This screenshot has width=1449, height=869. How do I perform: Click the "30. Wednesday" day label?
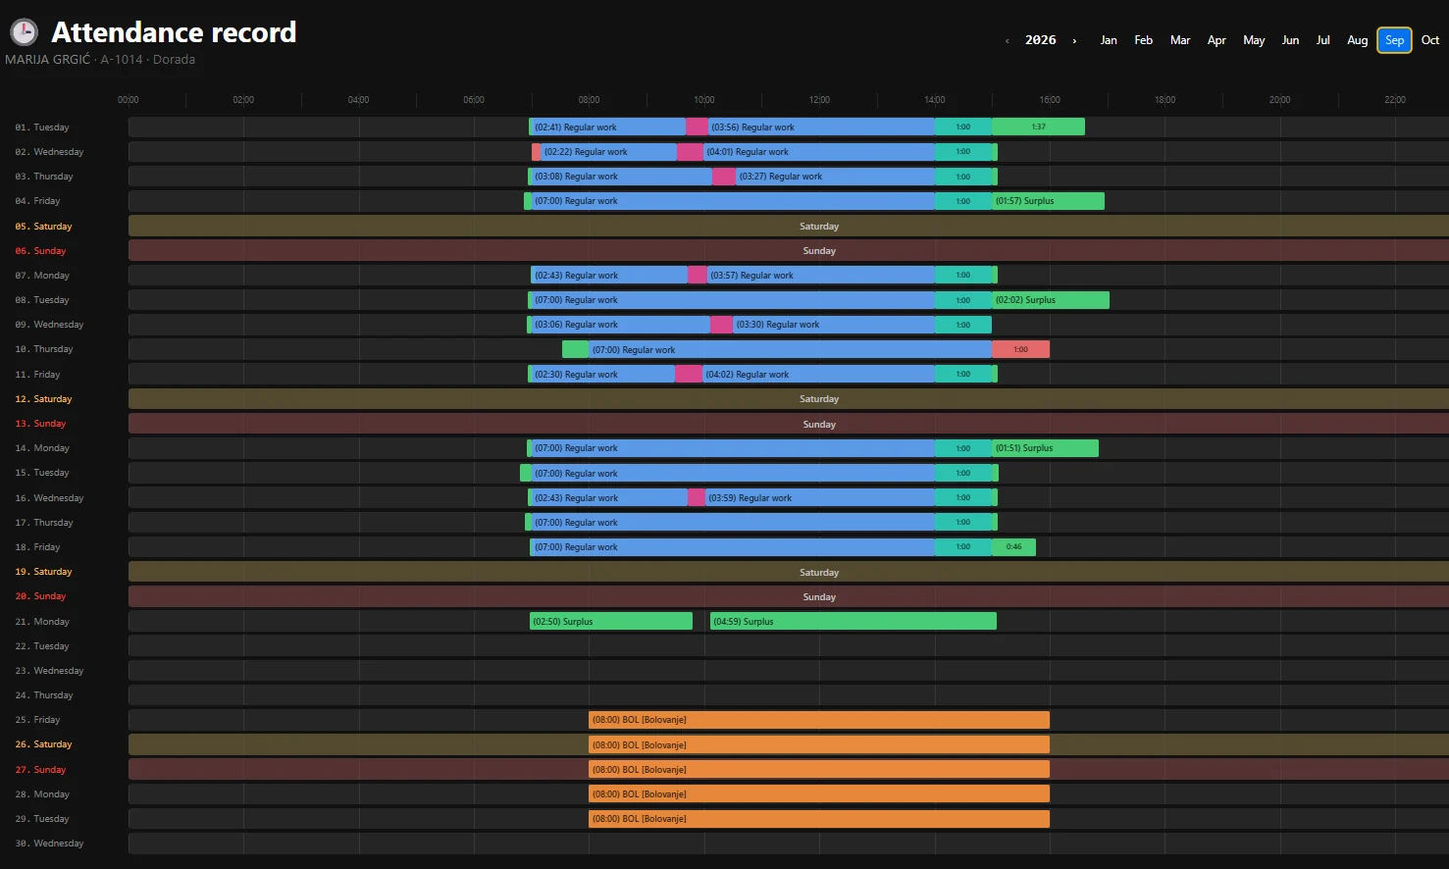pyautogui.click(x=49, y=843)
